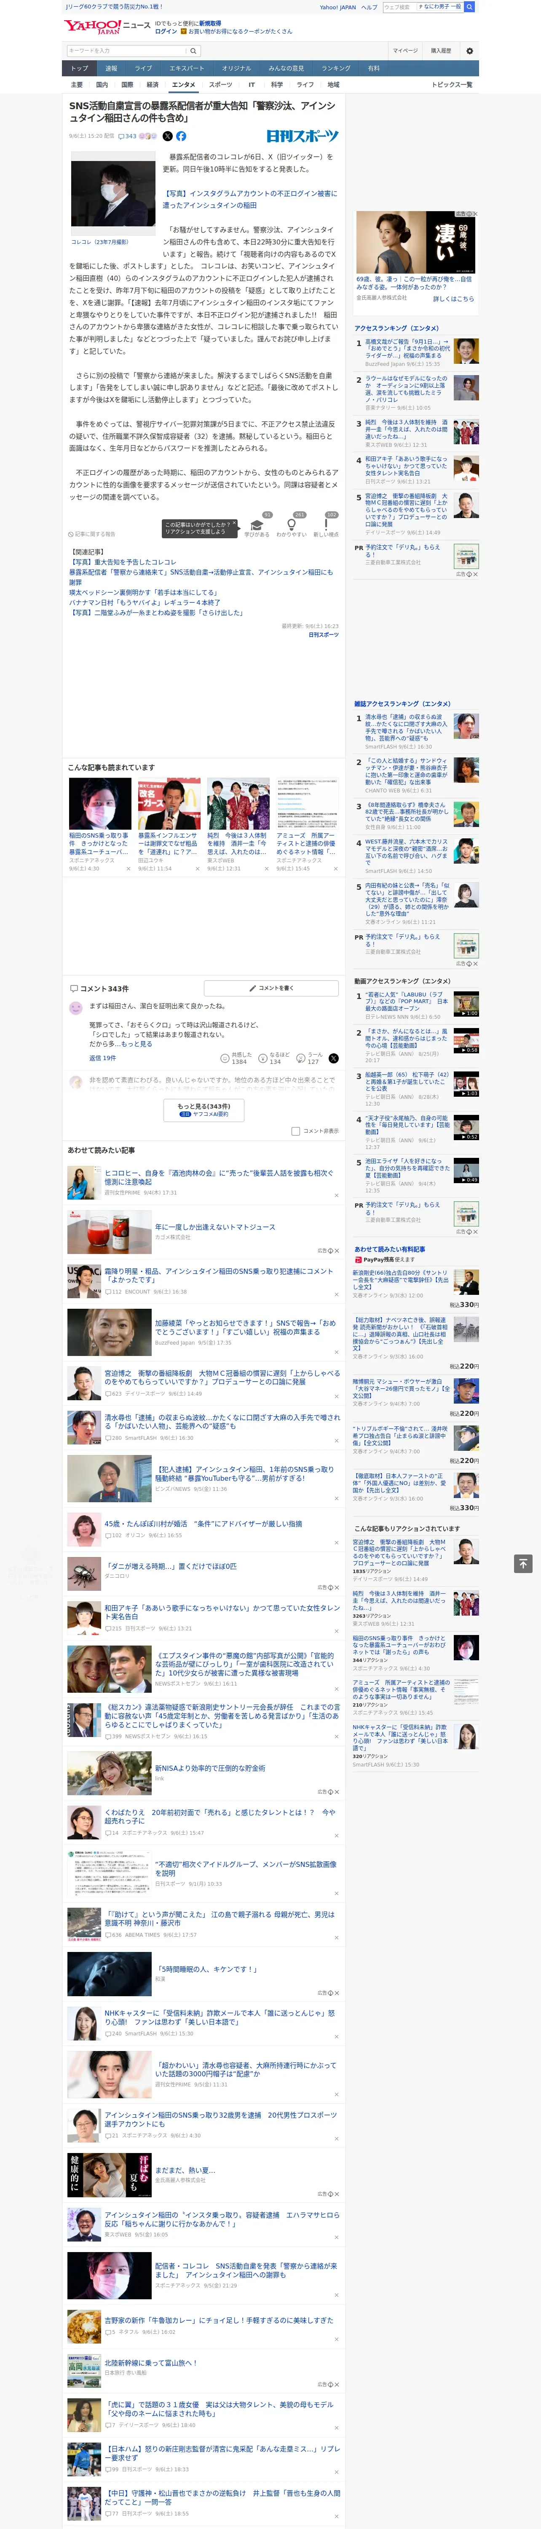This screenshot has width=541, height=2529.
Task: React with わかりやすい lightbulb icon
Action: [x=292, y=525]
